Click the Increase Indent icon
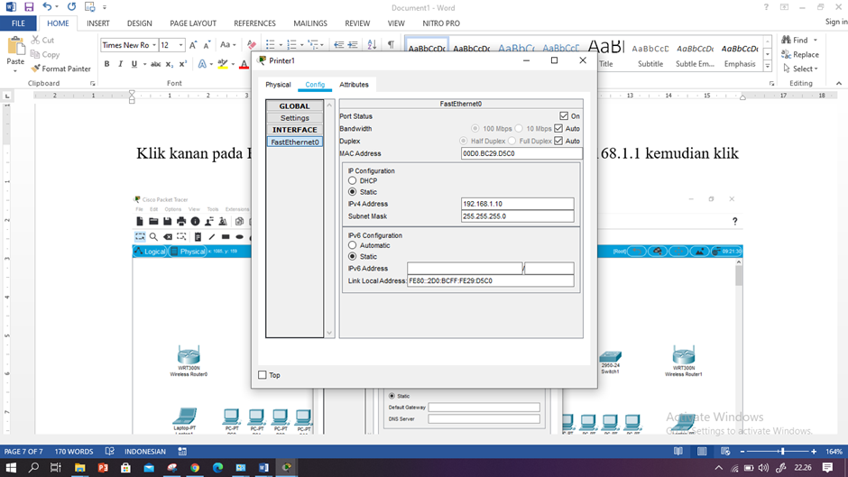This screenshot has width=848, height=477. (353, 45)
